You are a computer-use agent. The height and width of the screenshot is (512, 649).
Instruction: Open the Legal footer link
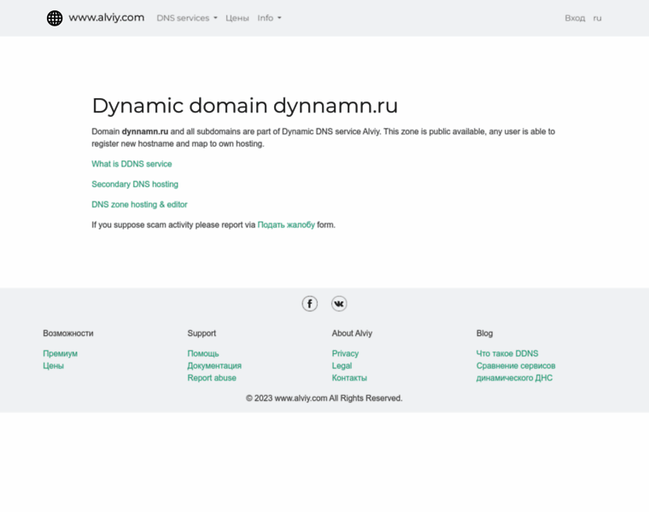pos(342,365)
